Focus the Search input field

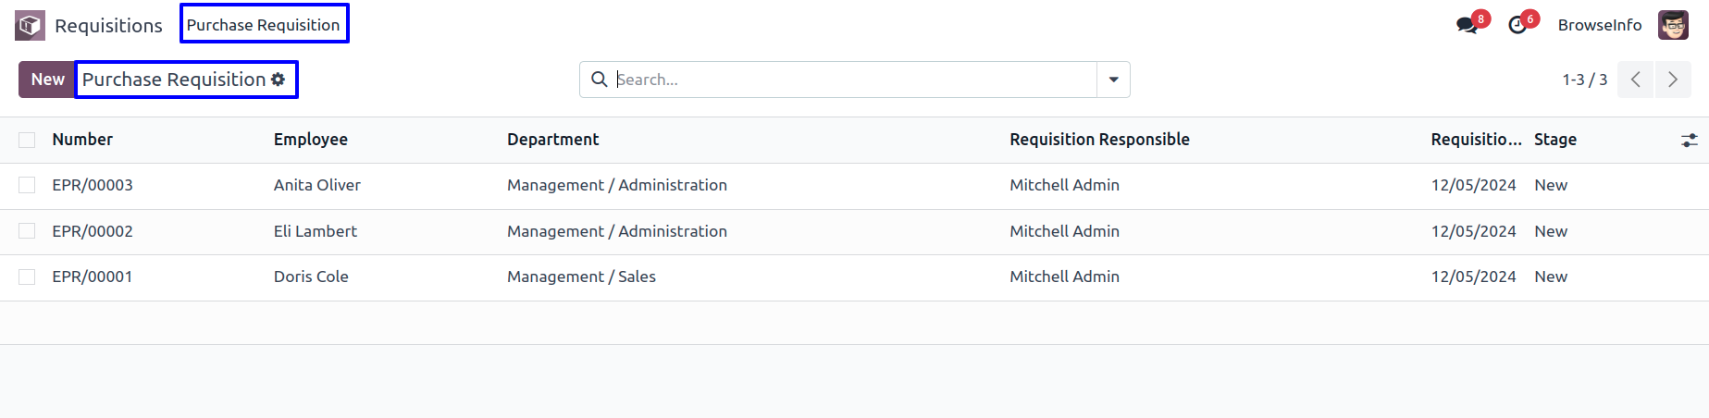coord(853,80)
